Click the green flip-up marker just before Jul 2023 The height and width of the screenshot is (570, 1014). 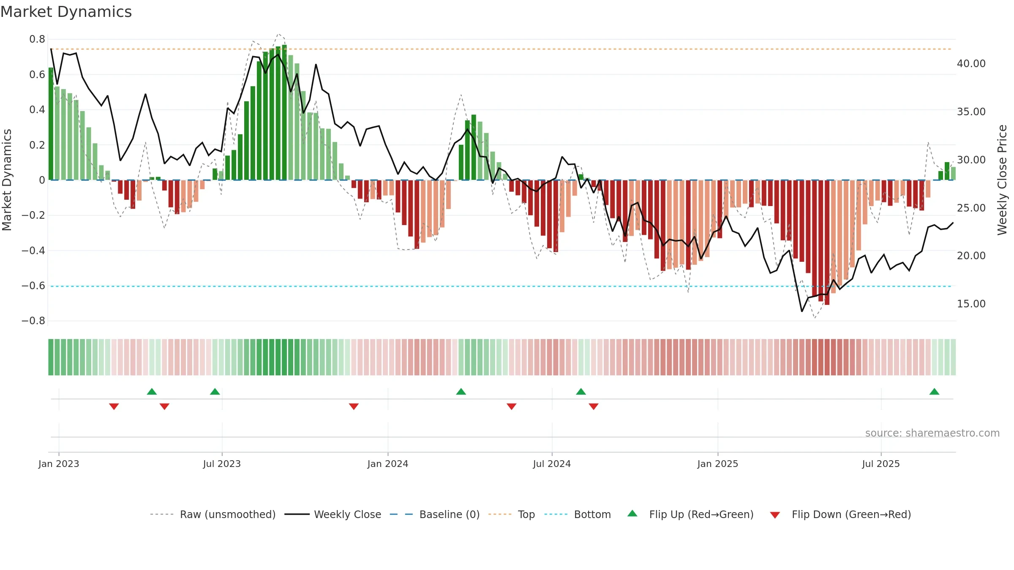(215, 391)
